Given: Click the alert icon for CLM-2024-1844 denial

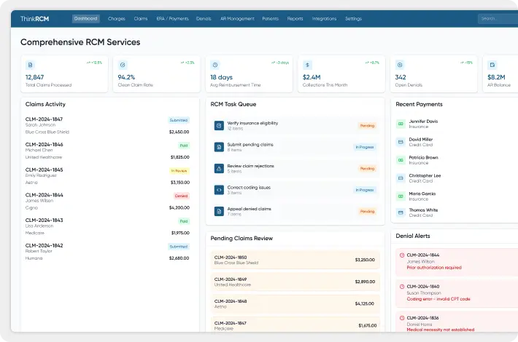Looking at the screenshot, I should click(x=402, y=255).
